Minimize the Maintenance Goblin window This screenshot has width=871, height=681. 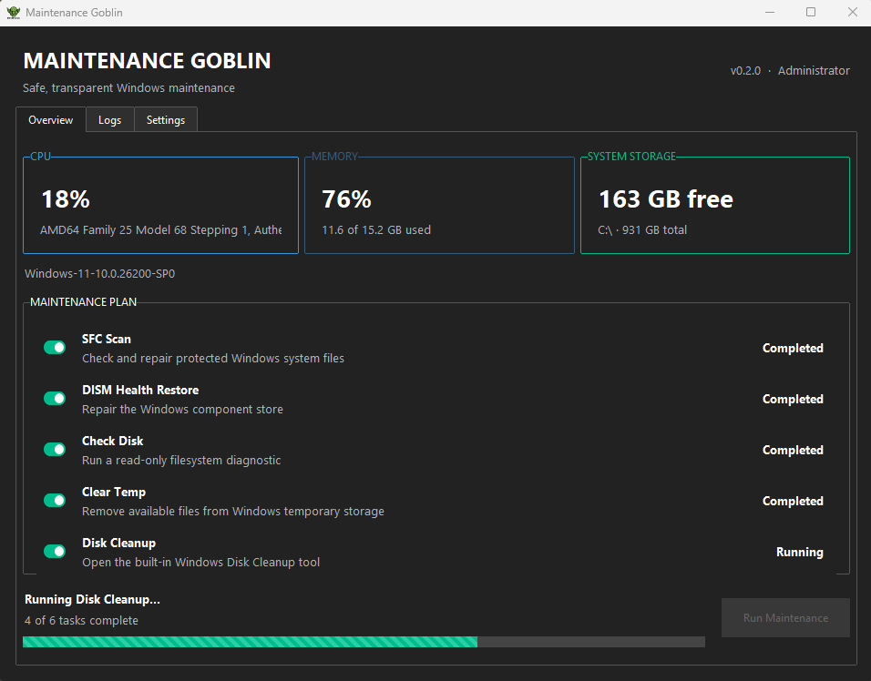770,12
